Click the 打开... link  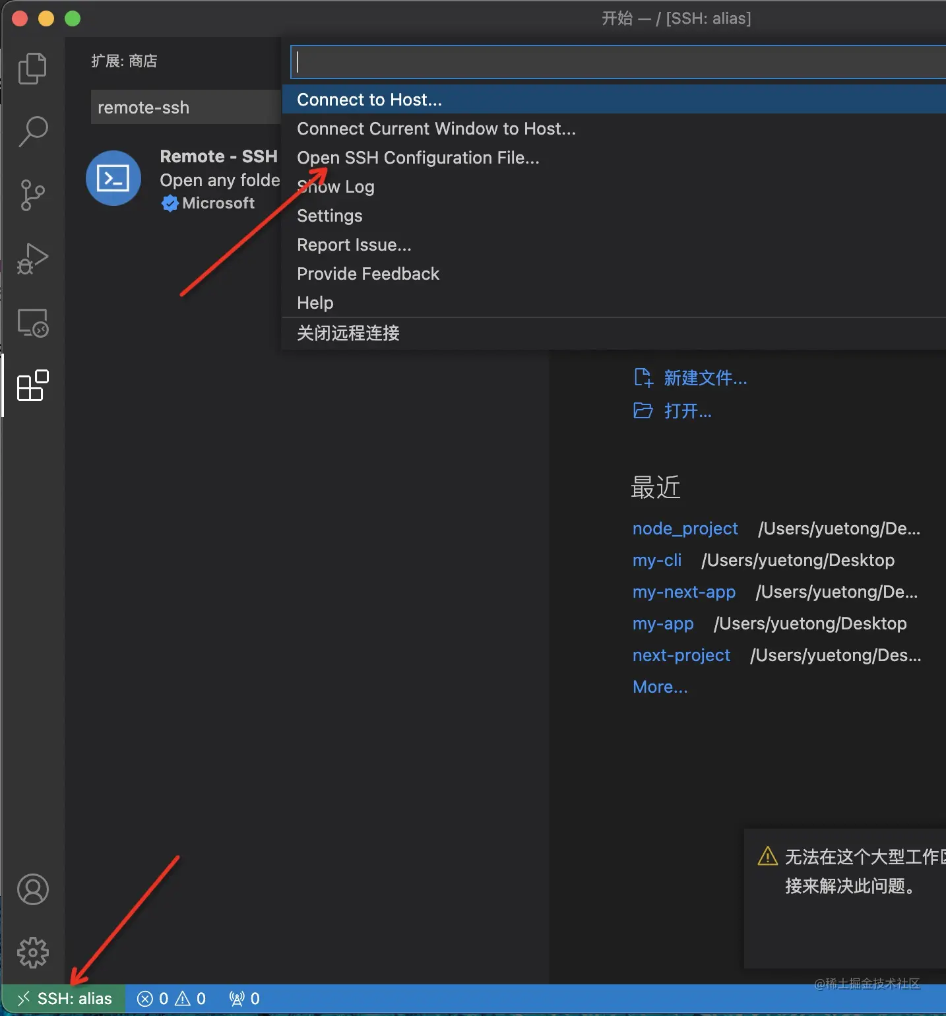click(687, 411)
